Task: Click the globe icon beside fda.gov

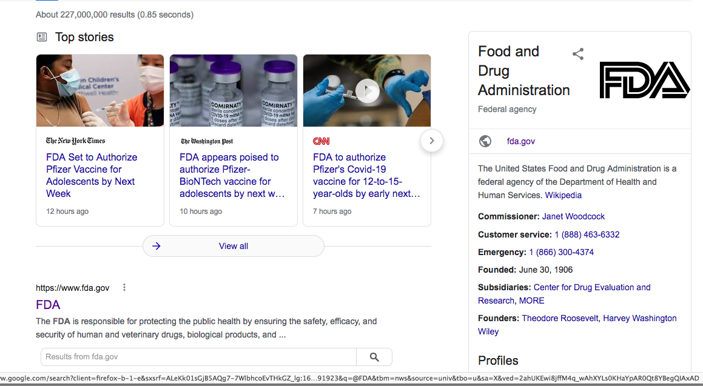Action: pos(485,141)
